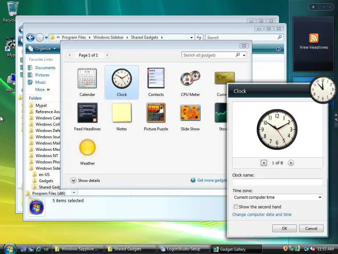The width and height of the screenshot is (338, 254).
Task: Show previous clock style
Action: pyautogui.click(x=264, y=163)
